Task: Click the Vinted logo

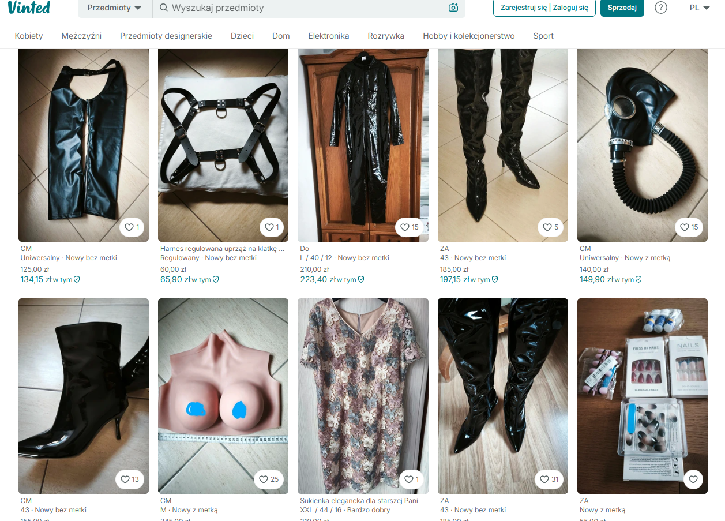Action: pos(29,8)
